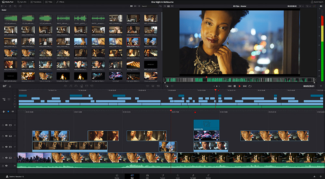This screenshot has height=179, width=325.
Task: Open the sort order menu icon
Action: tap(160, 6)
